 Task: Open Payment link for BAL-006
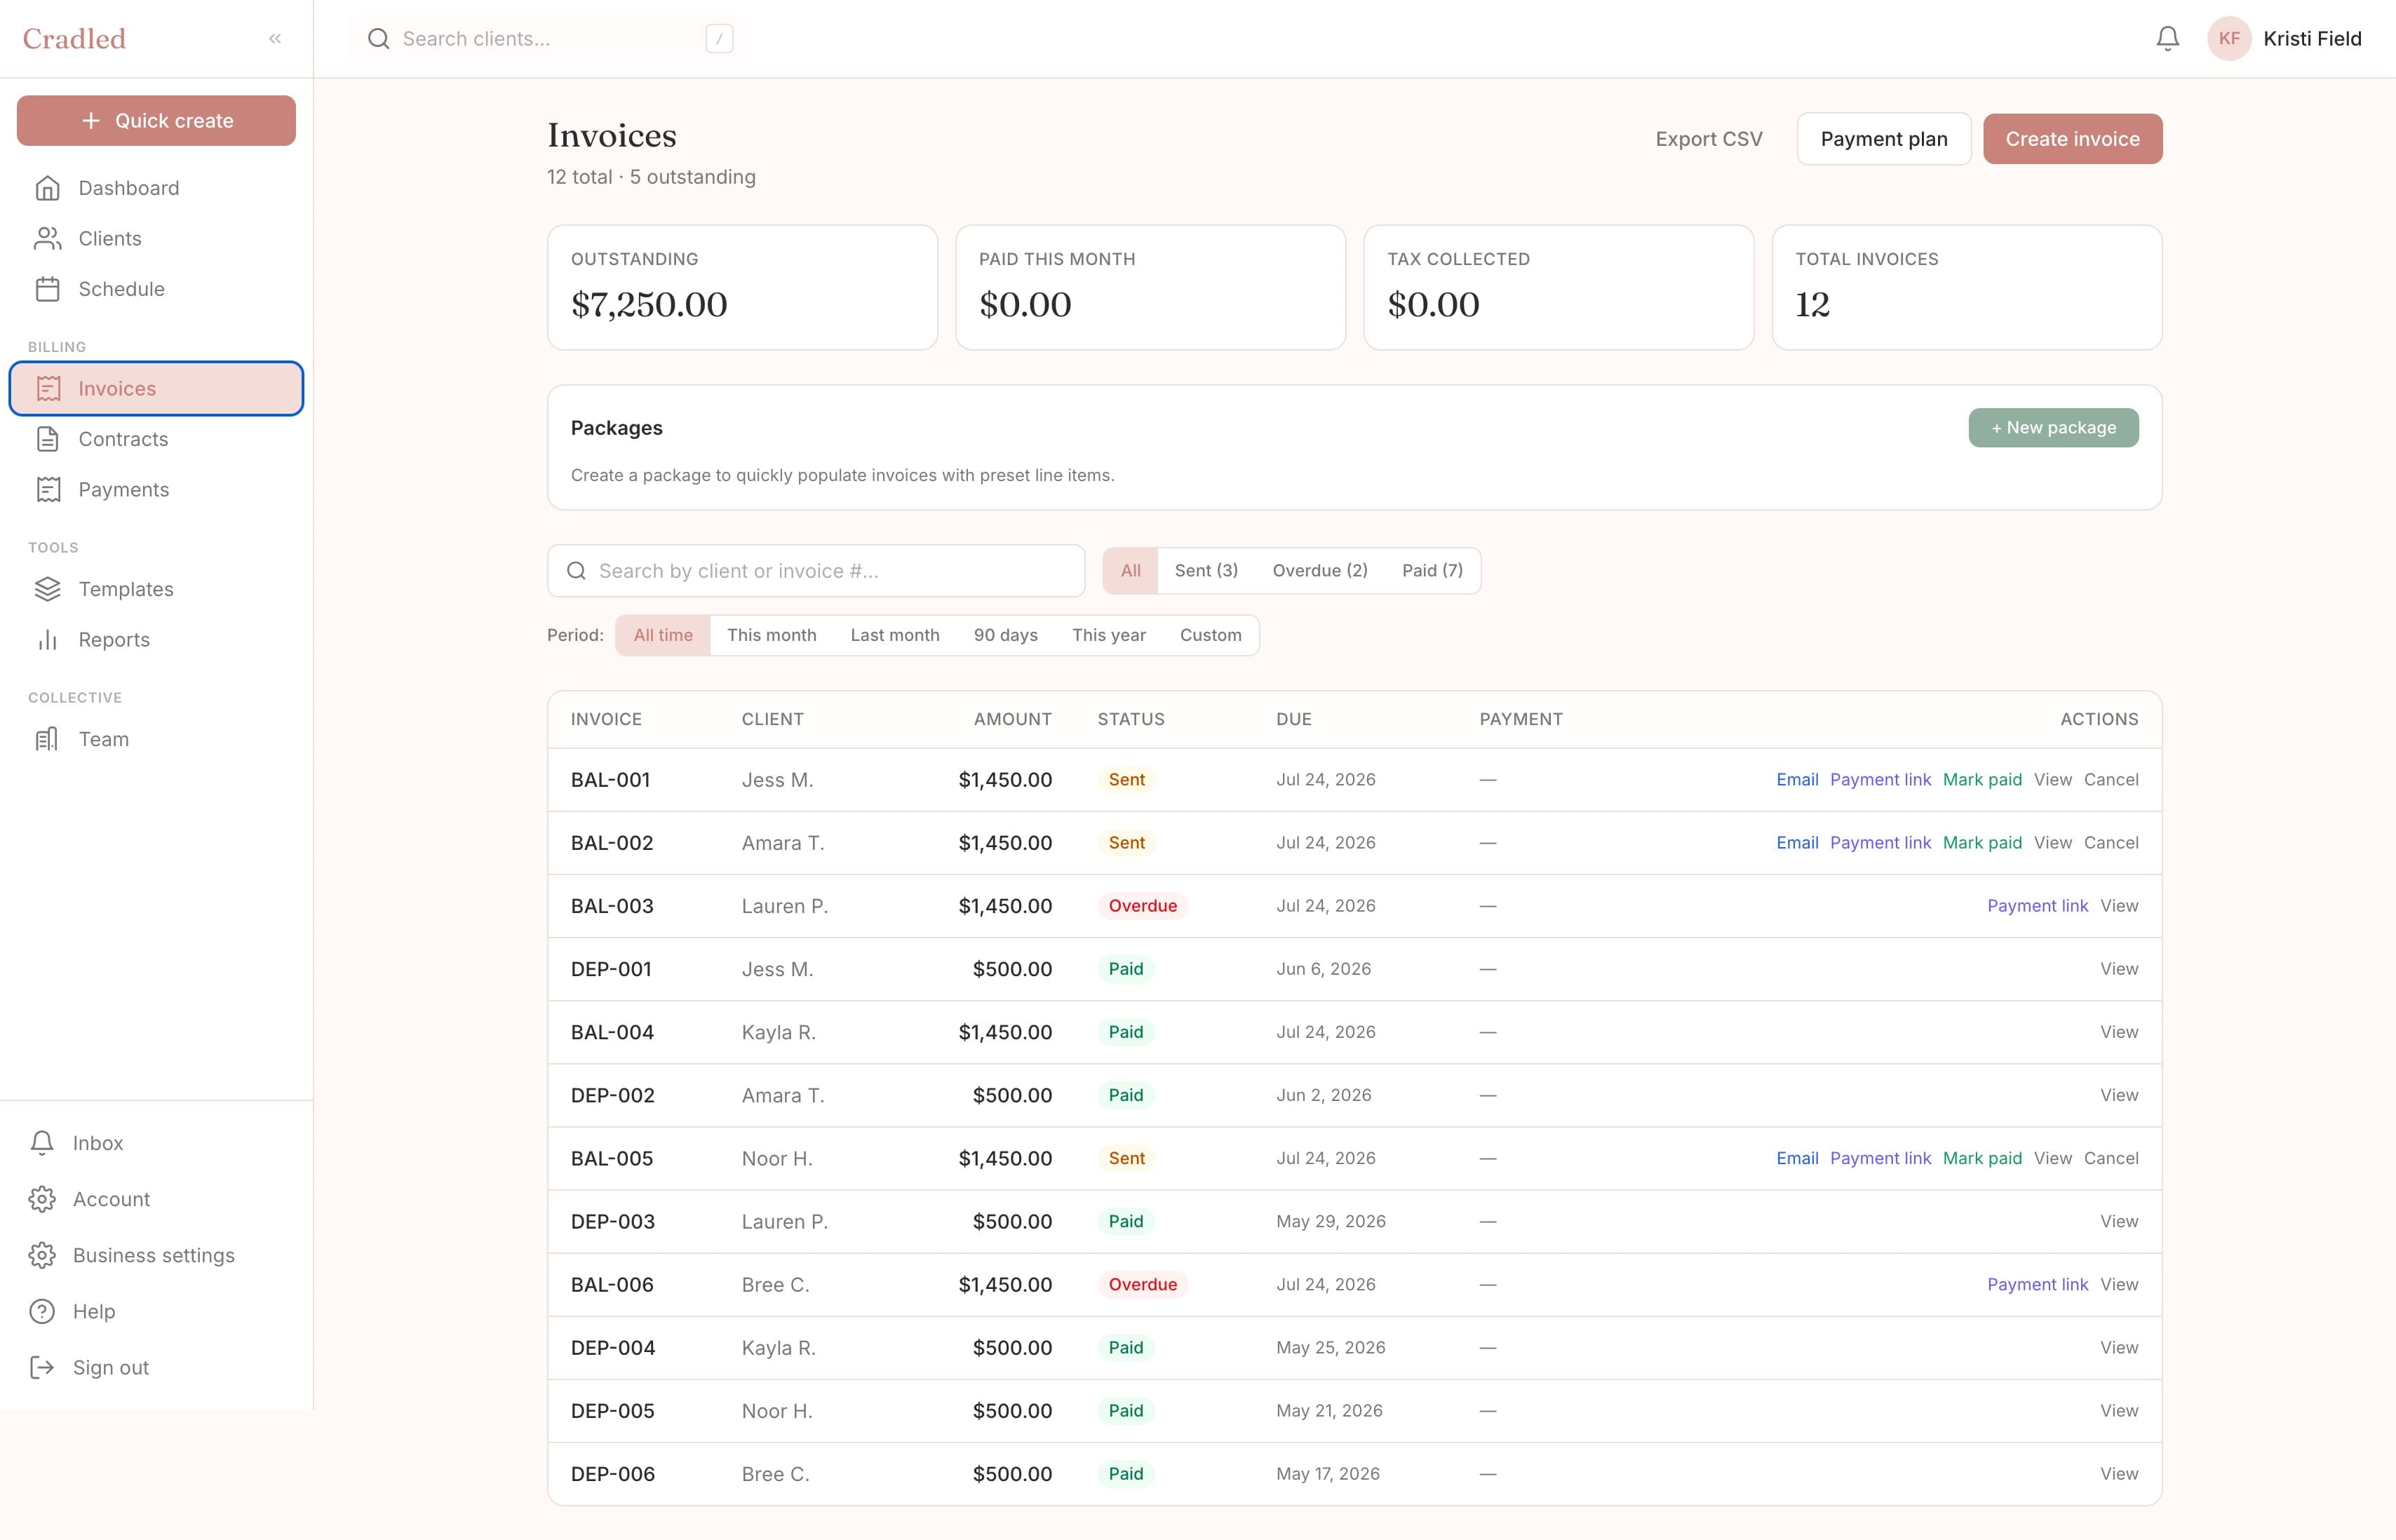(2037, 1285)
